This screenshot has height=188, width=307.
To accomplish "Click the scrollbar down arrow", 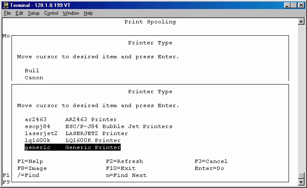I will click(301, 182).
